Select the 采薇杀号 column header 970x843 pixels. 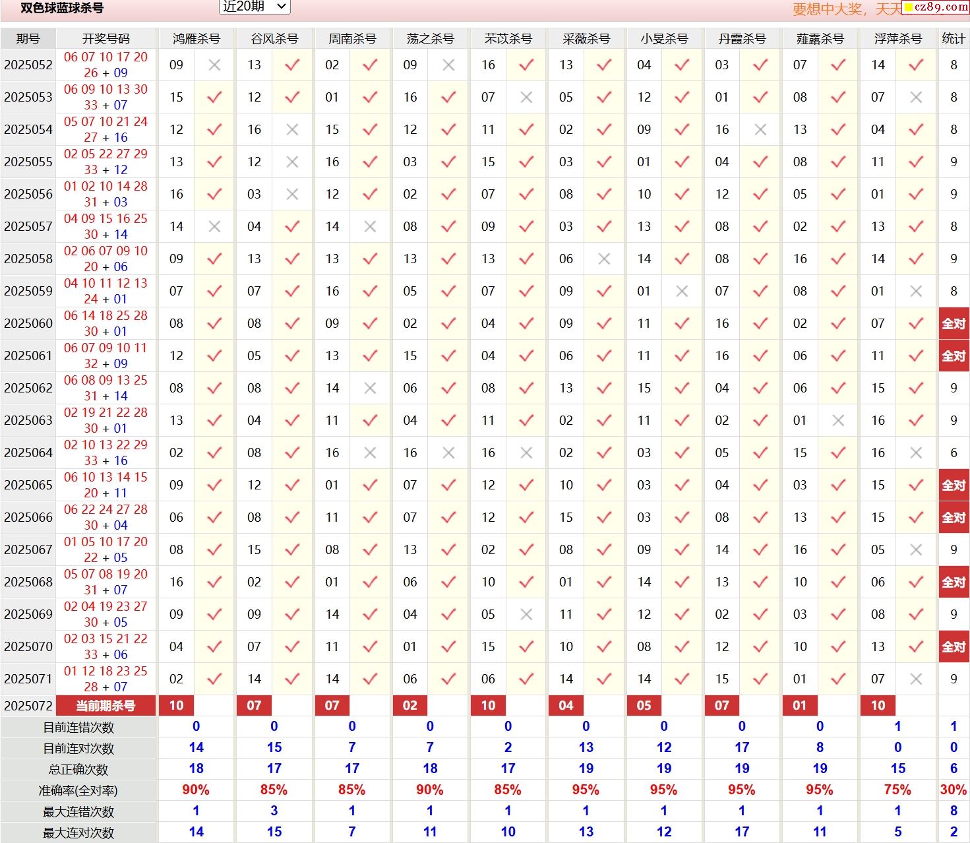586,38
